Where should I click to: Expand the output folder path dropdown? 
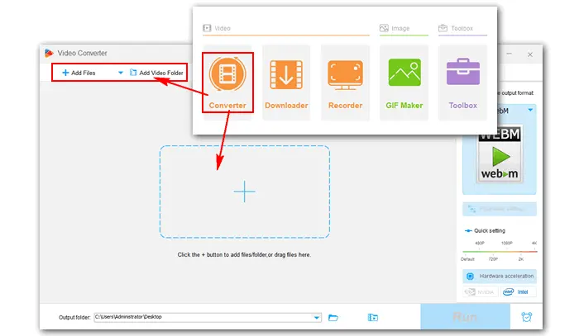click(x=317, y=317)
